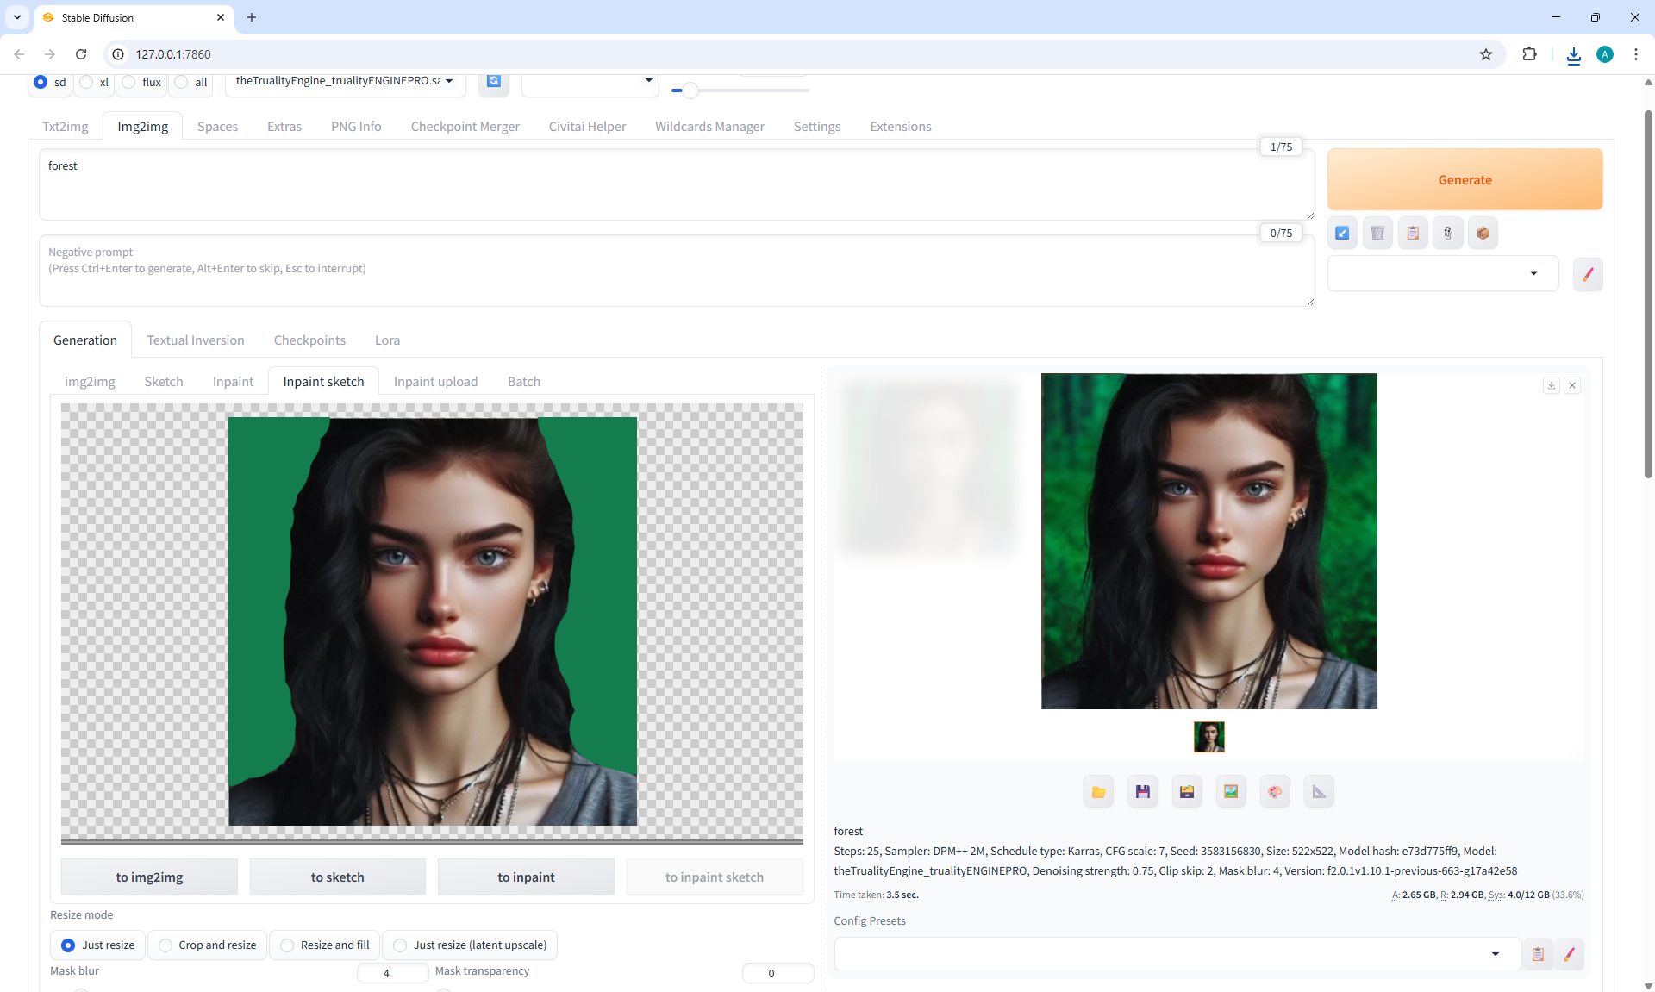The height and width of the screenshot is (992, 1655).
Task: Switch to the Inpaint upload tab
Action: point(435,381)
